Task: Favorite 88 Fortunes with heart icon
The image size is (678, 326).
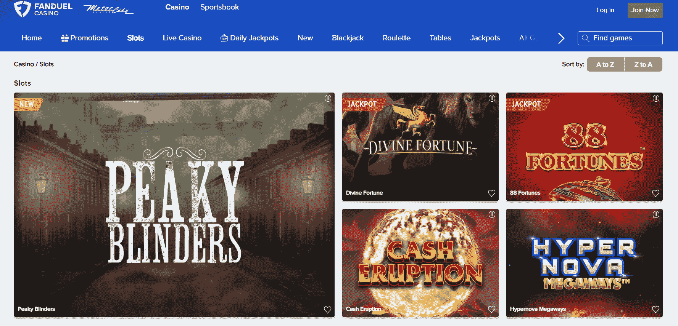Action: click(655, 193)
